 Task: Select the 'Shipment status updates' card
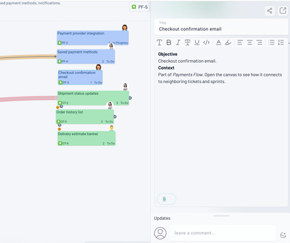coord(93,98)
